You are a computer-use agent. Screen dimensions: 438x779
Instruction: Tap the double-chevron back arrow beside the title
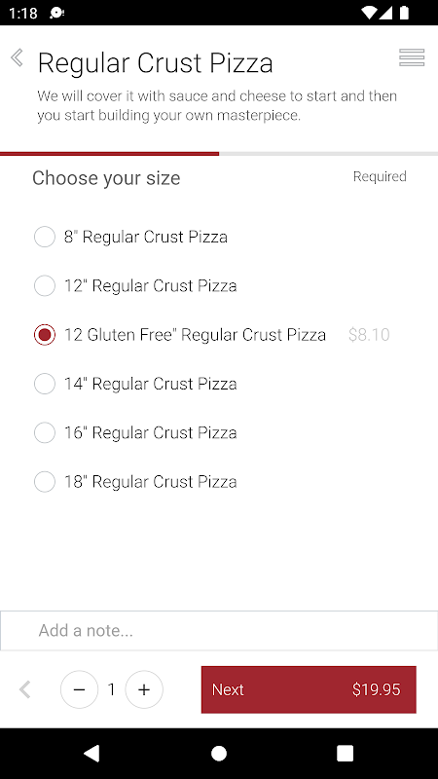[x=17, y=57]
